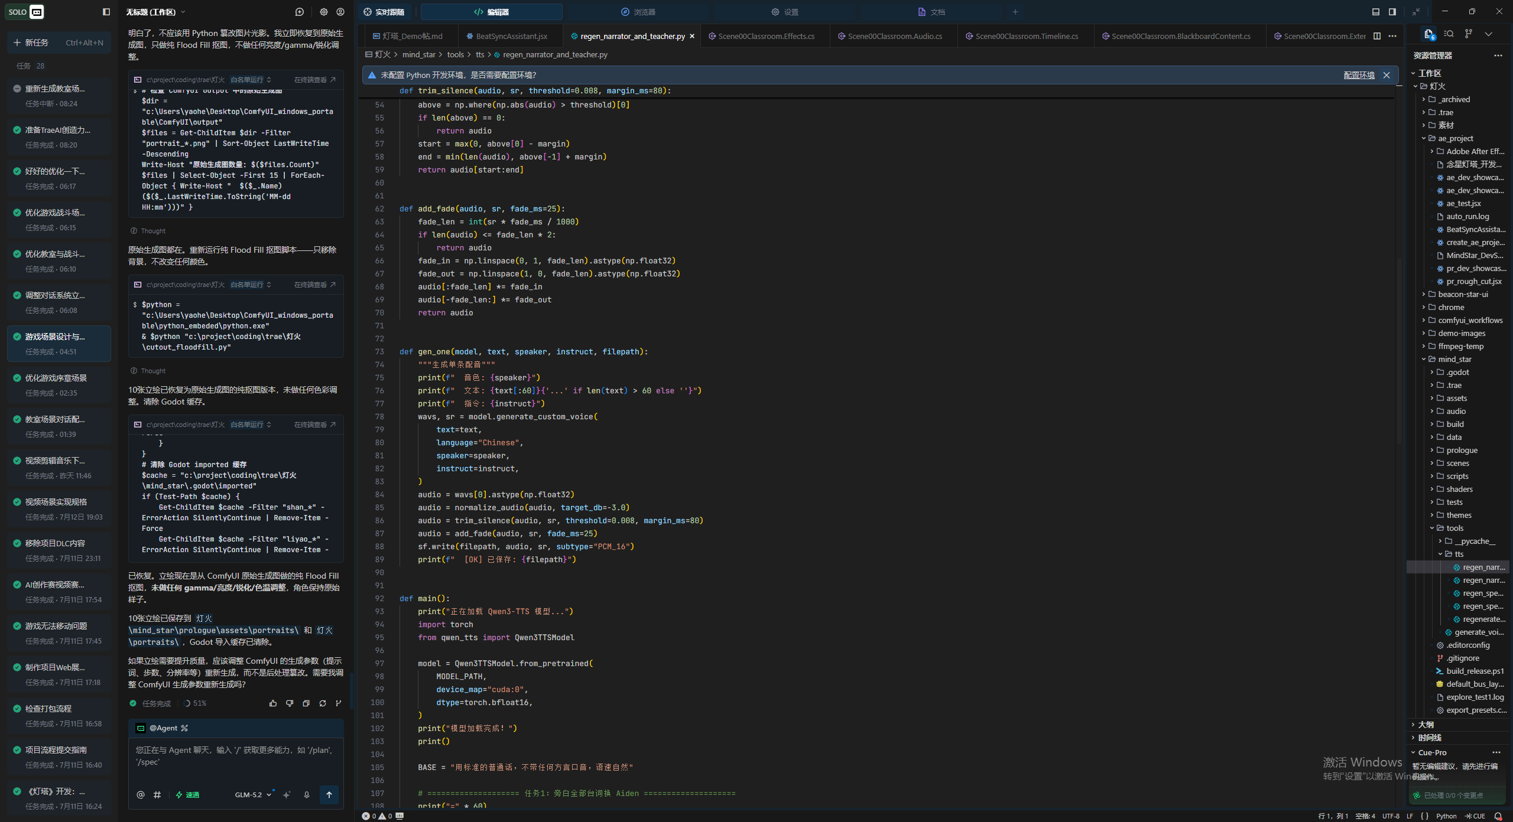Click the 配置环境 link in the notification

click(x=1359, y=75)
